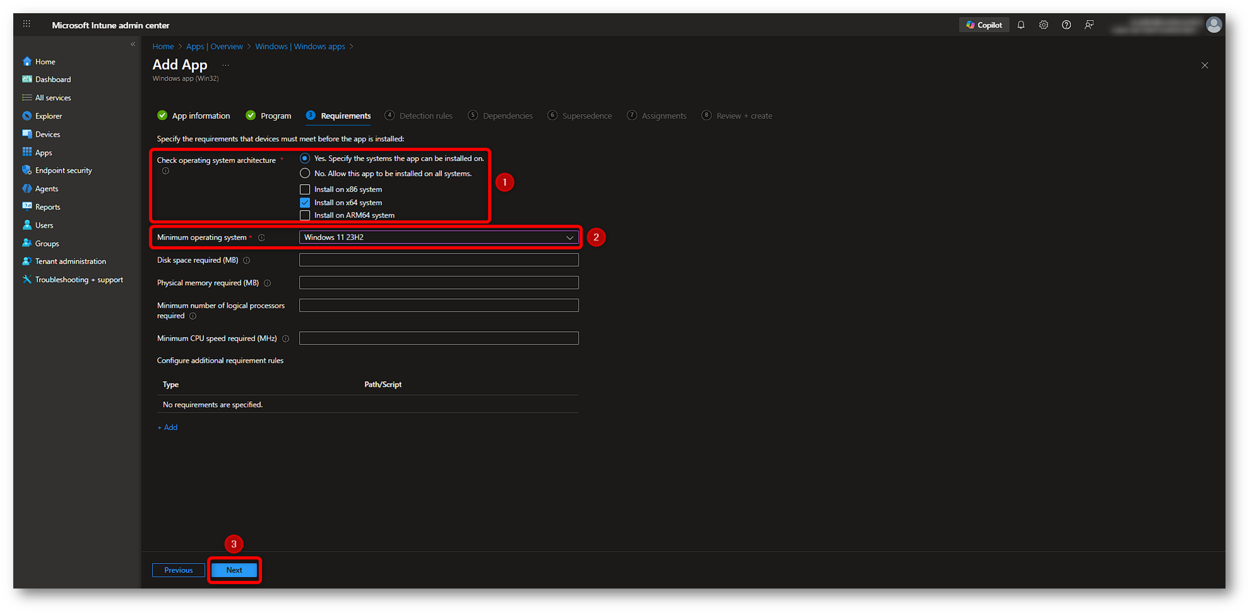The height and width of the screenshot is (615, 1252).
Task: Click info icon beside Disk space required
Action: click(x=247, y=261)
